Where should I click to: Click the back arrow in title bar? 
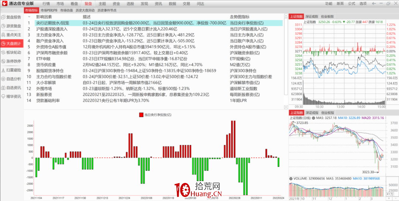click(x=374, y=4)
